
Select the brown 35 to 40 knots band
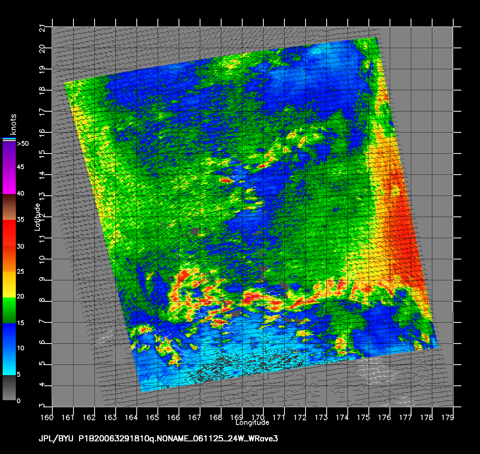click(9, 207)
